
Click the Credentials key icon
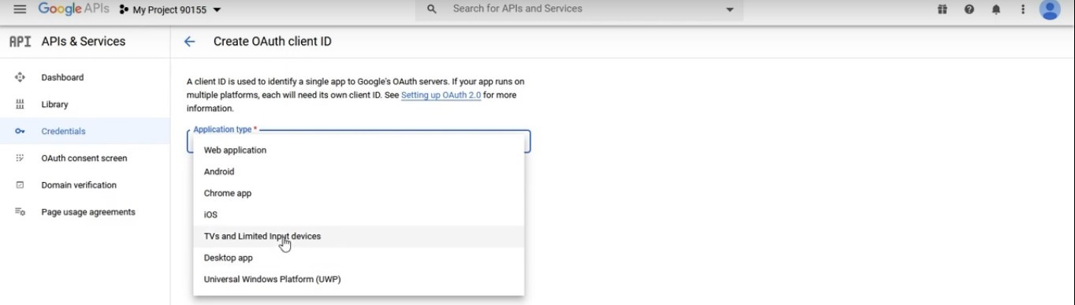(x=20, y=131)
